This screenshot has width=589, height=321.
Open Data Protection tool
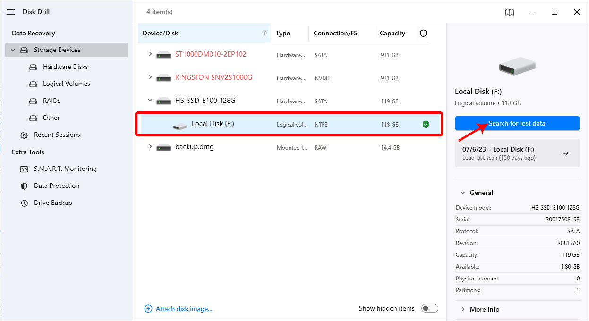click(57, 186)
